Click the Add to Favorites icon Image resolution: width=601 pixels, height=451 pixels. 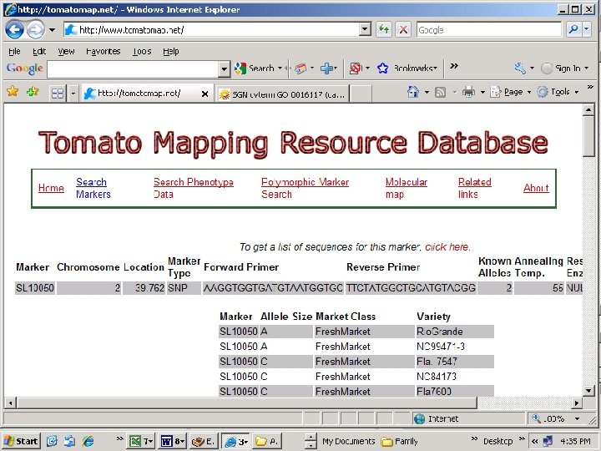coord(32,92)
